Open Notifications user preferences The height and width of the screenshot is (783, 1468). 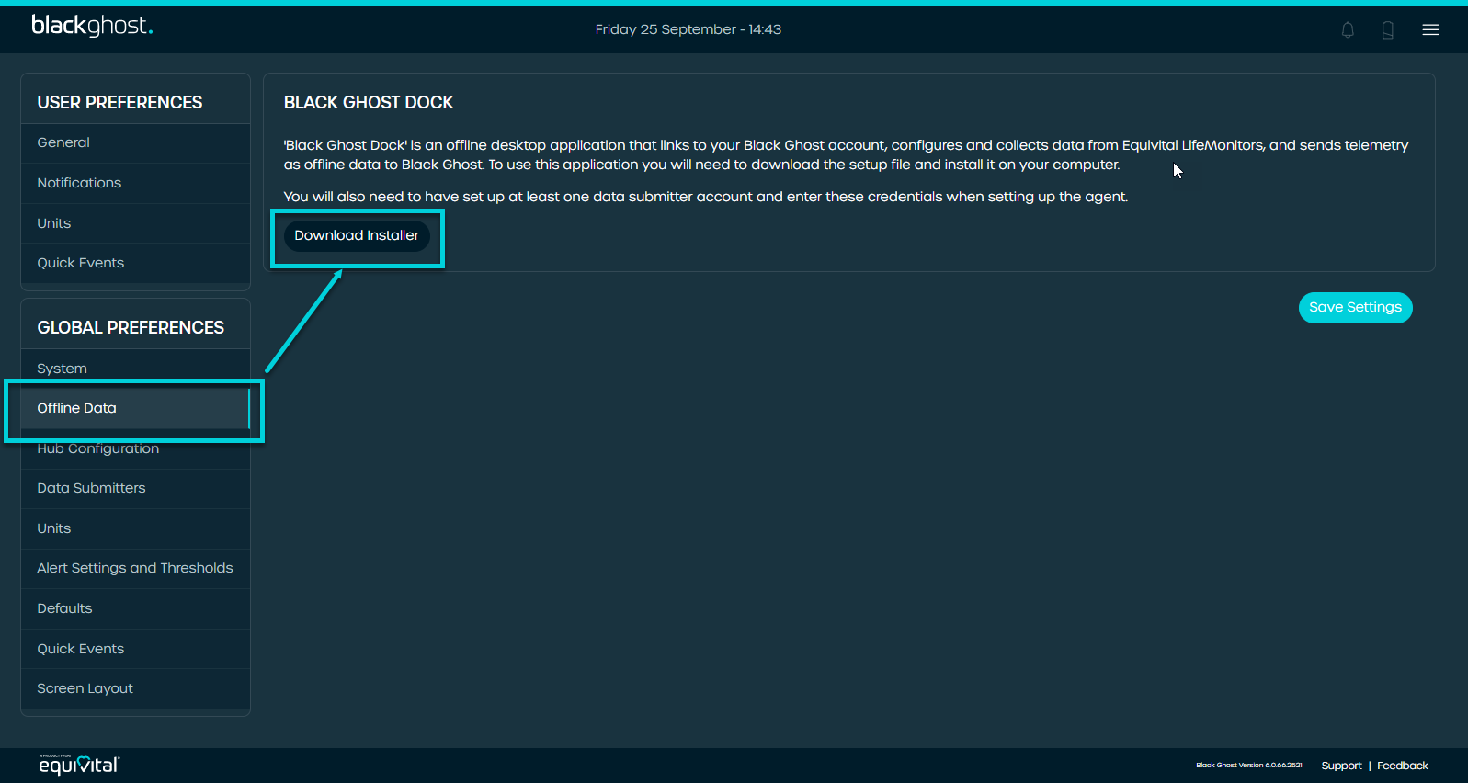[x=135, y=183]
